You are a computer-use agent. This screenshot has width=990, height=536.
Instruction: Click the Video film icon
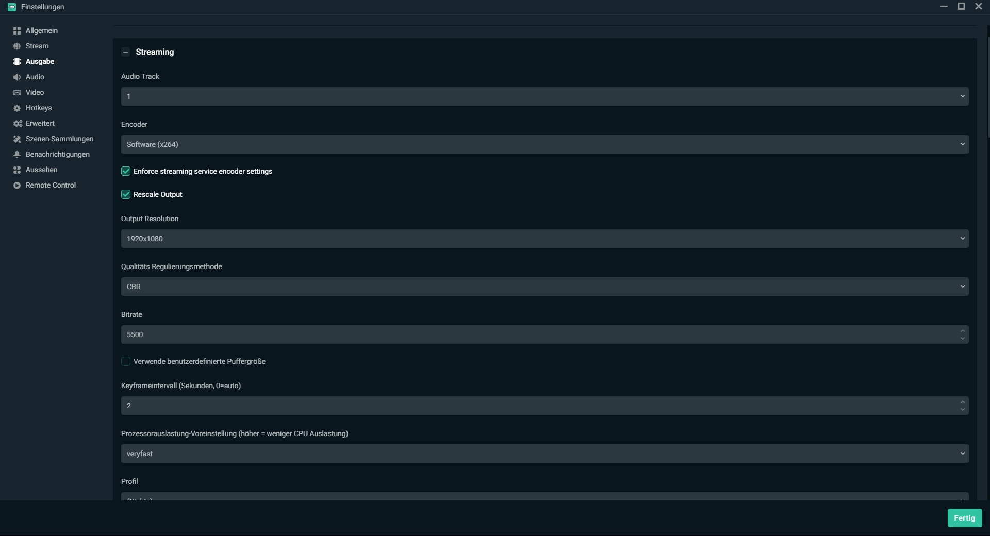point(17,93)
